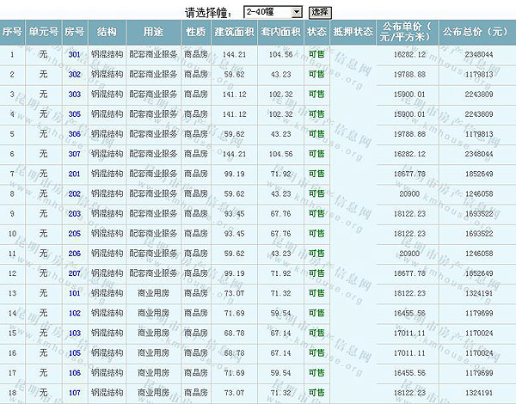Image resolution: width=516 pixels, height=404 pixels.
Task: Click the 状态 column header
Action: (316, 32)
